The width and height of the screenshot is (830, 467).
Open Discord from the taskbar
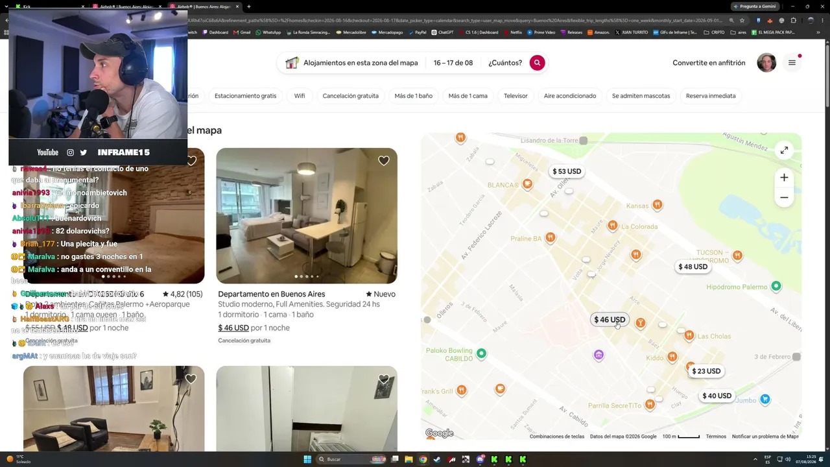coord(480,459)
